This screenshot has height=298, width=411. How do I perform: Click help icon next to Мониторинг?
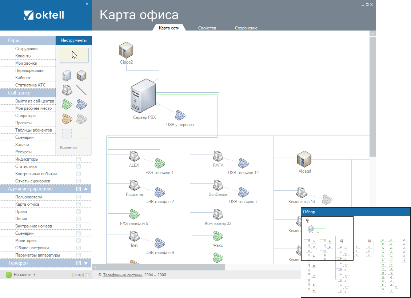[x=79, y=241]
